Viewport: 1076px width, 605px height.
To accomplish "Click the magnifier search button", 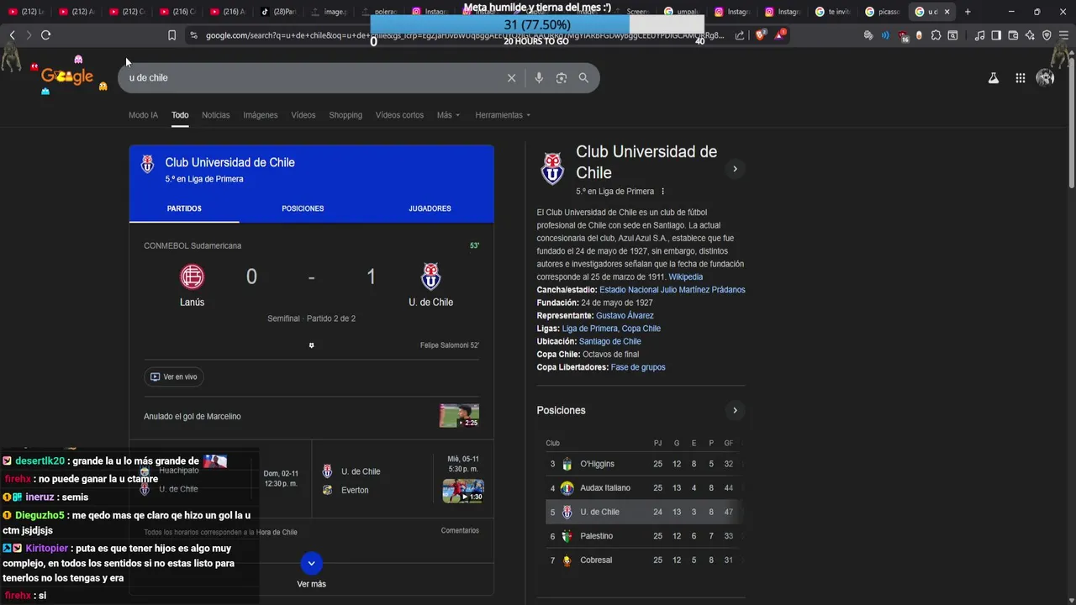I will 583,78.
